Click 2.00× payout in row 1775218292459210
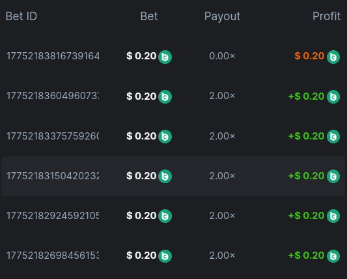This screenshot has width=347, height=279. pos(222,216)
